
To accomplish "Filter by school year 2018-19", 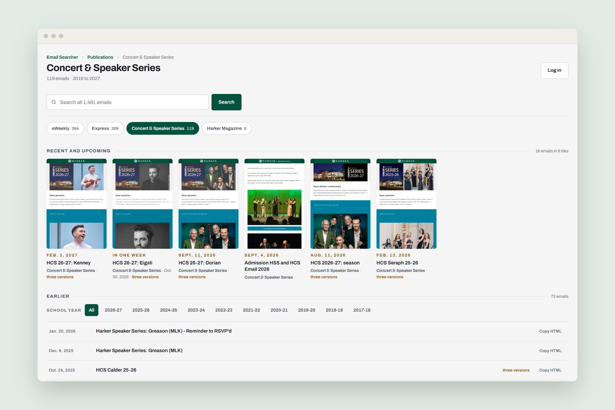I will 334,310.
